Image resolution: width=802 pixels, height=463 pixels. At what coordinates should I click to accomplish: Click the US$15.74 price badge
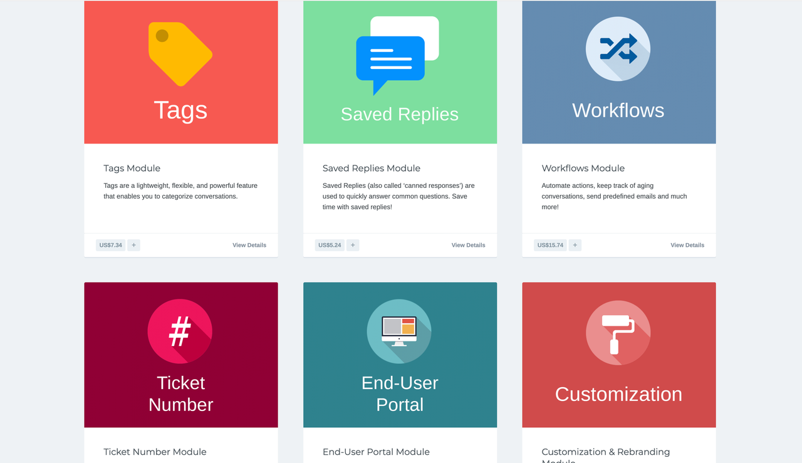pyautogui.click(x=550, y=245)
